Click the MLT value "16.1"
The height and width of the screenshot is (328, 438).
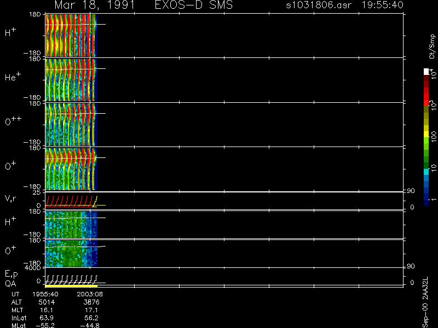pyautogui.click(x=47, y=310)
